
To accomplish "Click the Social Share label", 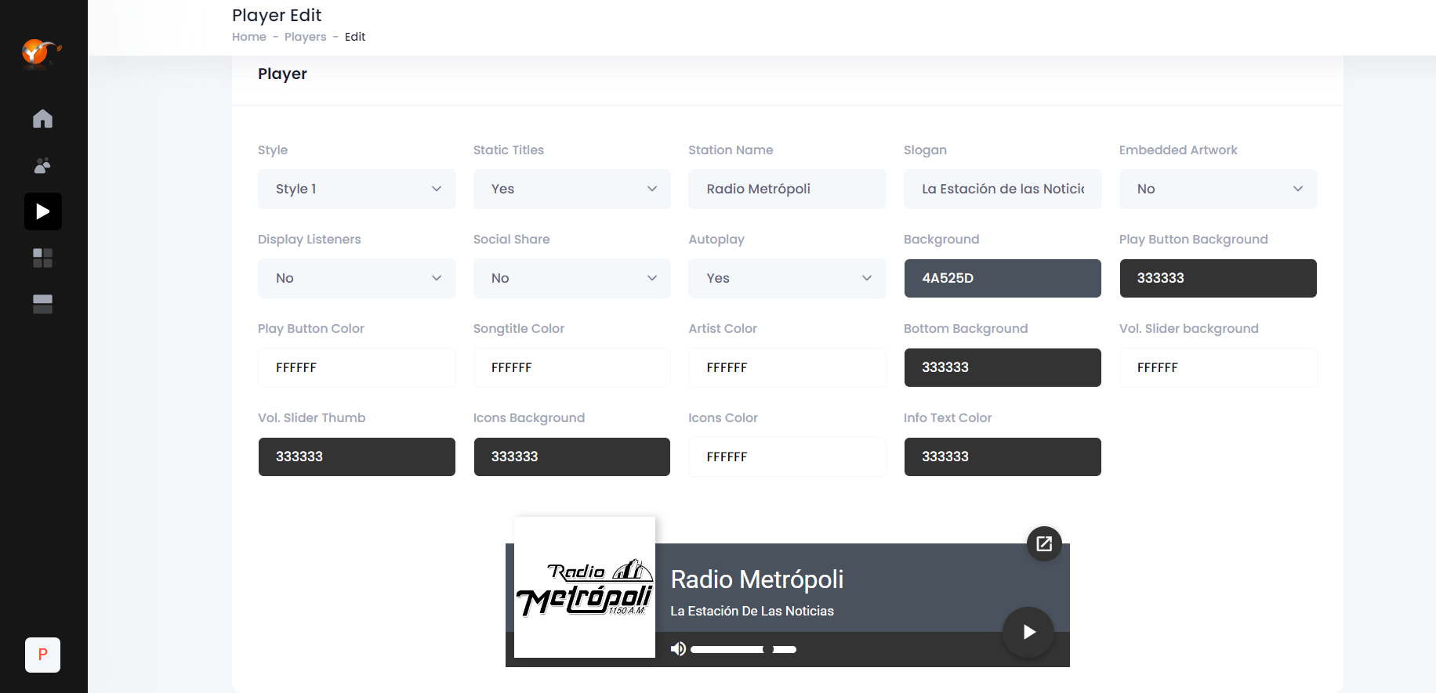I will coord(512,239).
